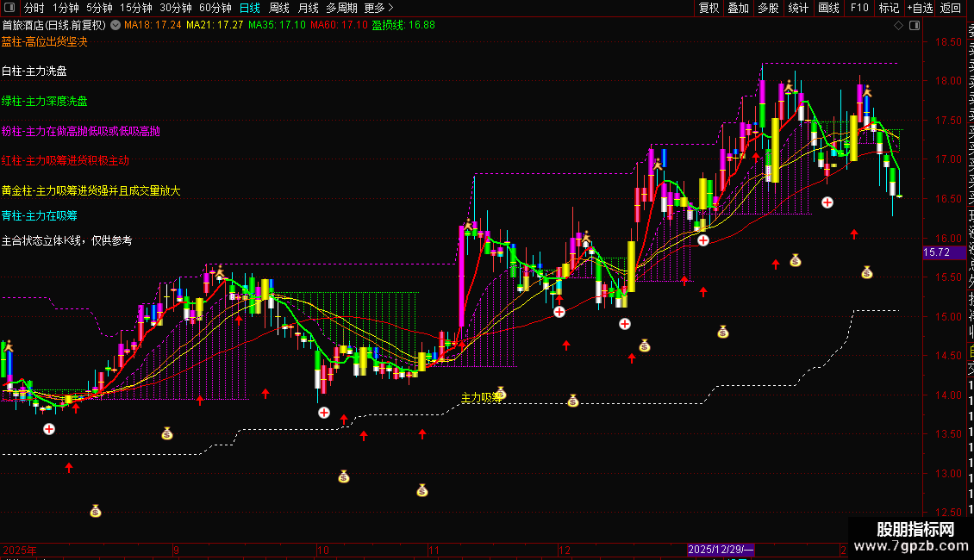Open the 复权 adjustment menu
This screenshot has width=974, height=560.
point(709,8)
